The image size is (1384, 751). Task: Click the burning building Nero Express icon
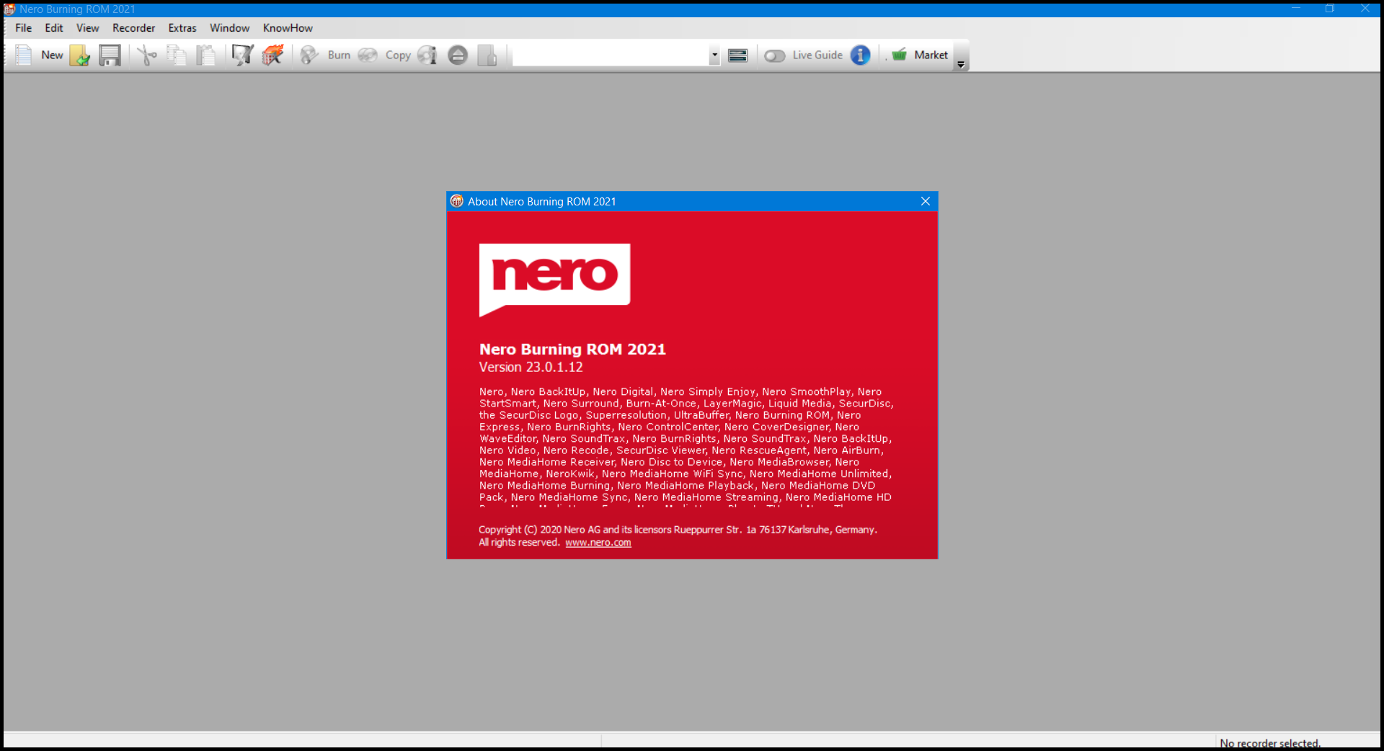272,55
